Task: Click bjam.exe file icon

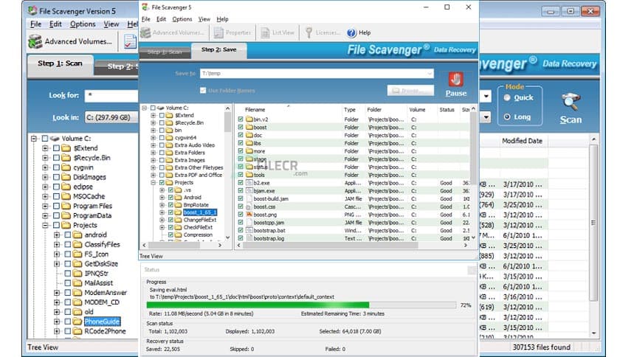Action: (x=249, y=191)
